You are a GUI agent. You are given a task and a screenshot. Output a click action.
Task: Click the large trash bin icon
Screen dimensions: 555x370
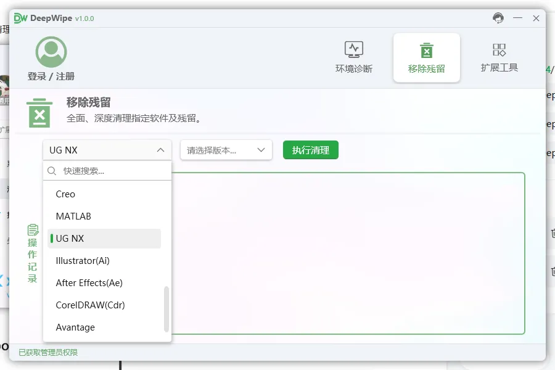coord(39,113)
